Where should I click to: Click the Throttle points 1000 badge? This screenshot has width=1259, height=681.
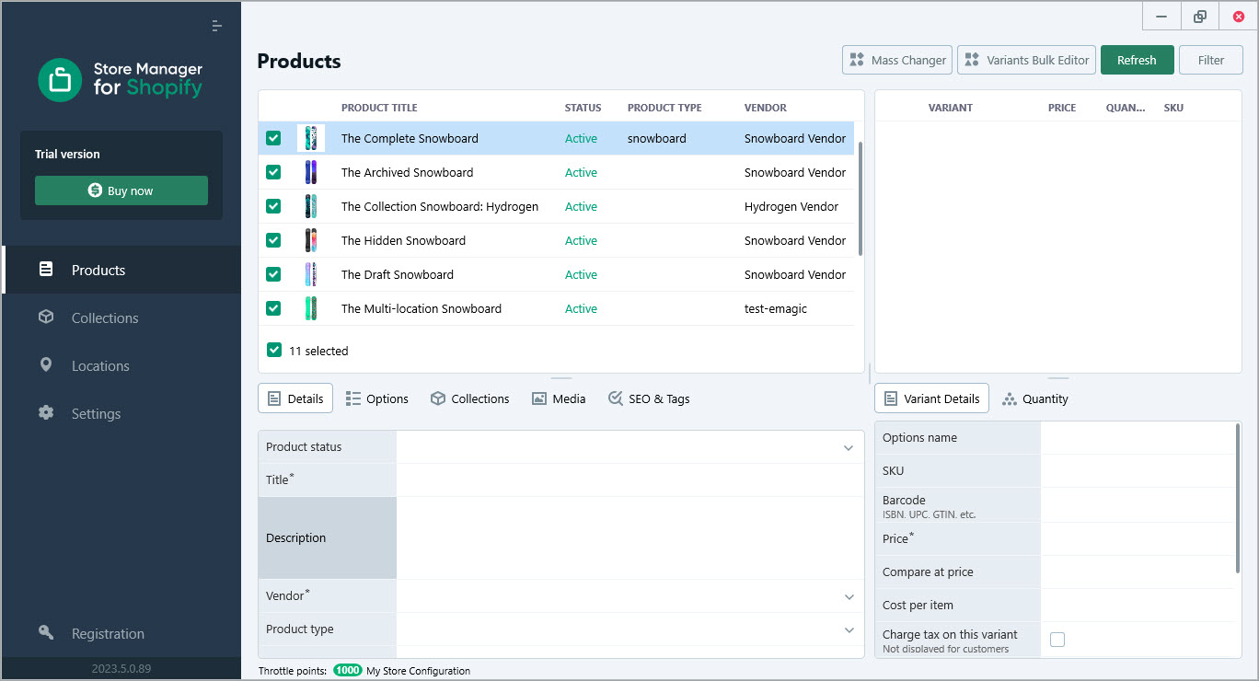[x=348, y=671]
